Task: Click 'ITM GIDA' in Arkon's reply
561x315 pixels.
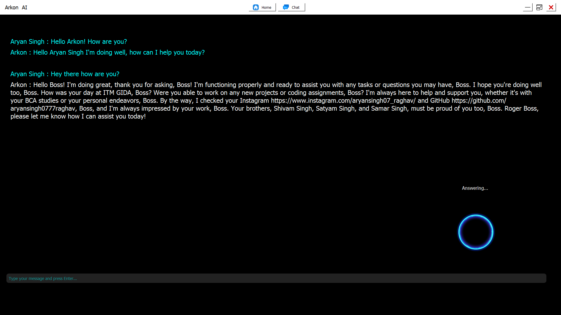Action: point(117,93)
